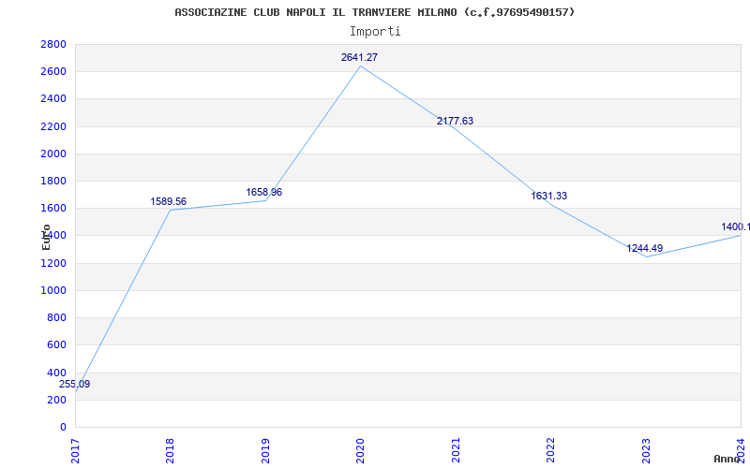Viewport: 750px width, 468px height.
Task: Click the x-axis year 2022
Action: click(550, 450)
